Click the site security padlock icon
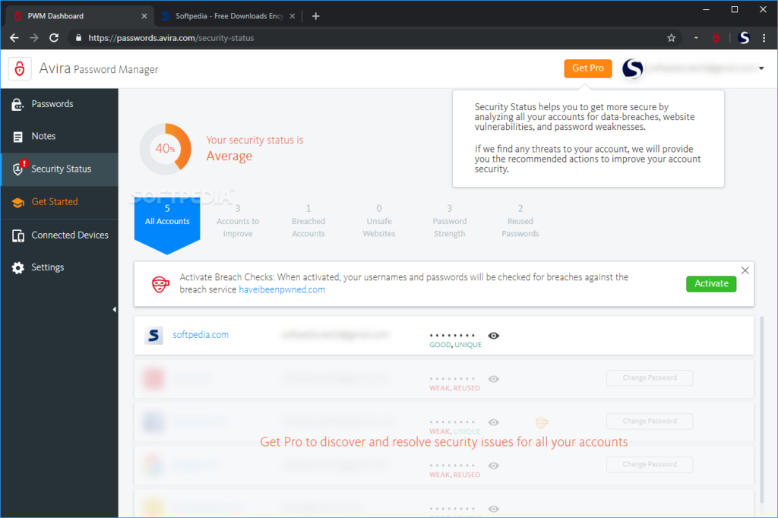Image resolution: width=778 pixels, height=518 pixels. click(78, 38)
